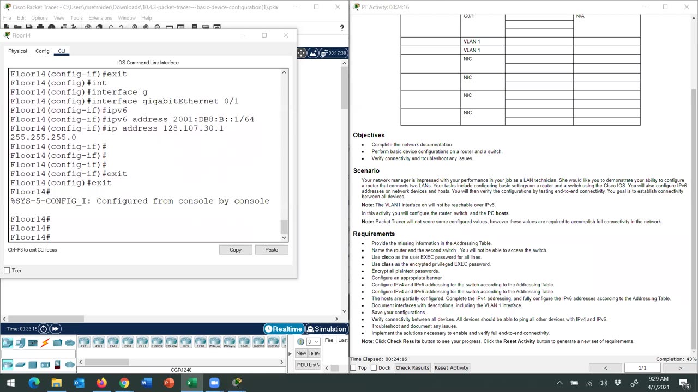698x392 pixels.
Task: Select the Multiuser Connection cloud icon
Action: pos(70,342)
